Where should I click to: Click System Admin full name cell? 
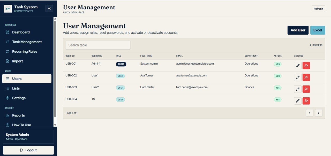[149, 64]
